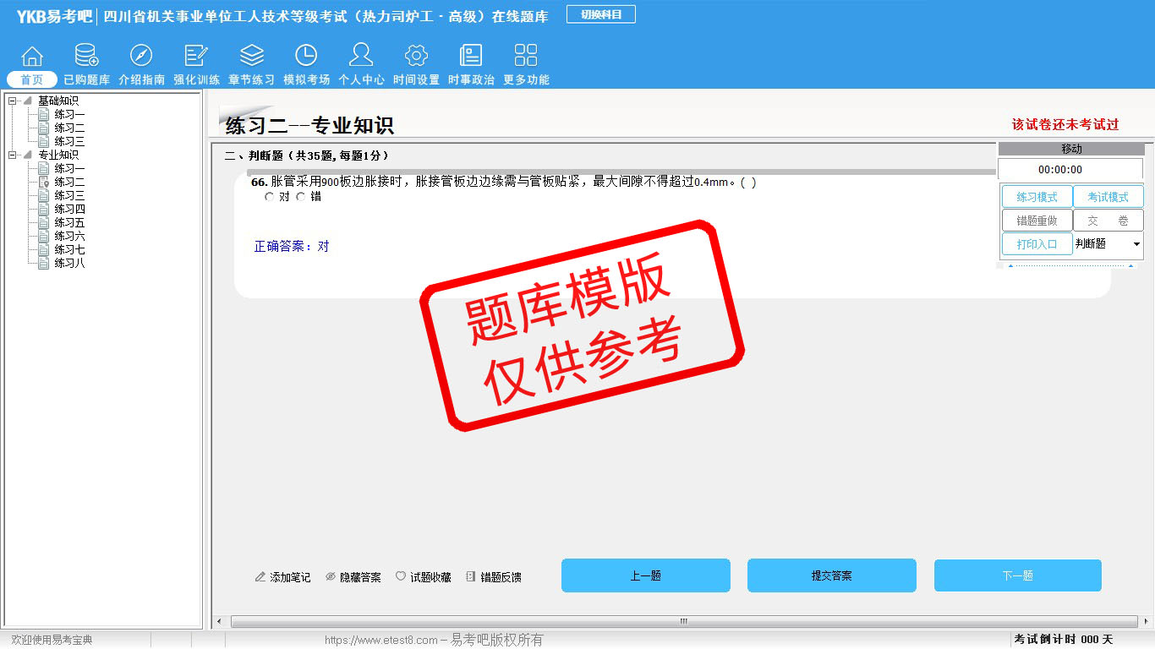This screenshot has width=1155, height=649.
Task: Select 练习八 in the tree
Action: pyautogui.click(x=69, y=264)
